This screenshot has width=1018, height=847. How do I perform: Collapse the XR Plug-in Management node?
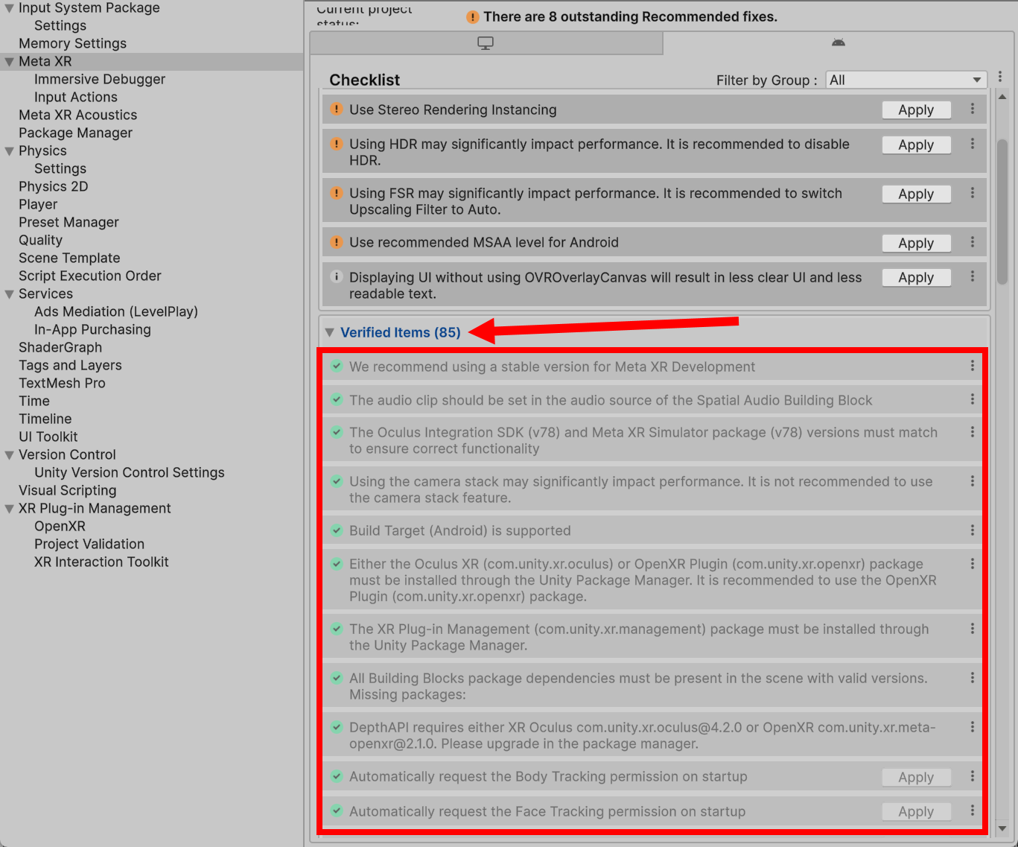pyautogui.click(x=9, y=509)
